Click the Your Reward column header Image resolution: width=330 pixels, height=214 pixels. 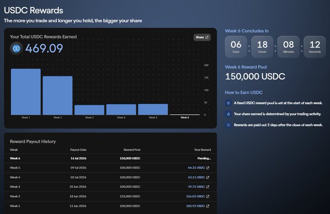coord(202,150)
